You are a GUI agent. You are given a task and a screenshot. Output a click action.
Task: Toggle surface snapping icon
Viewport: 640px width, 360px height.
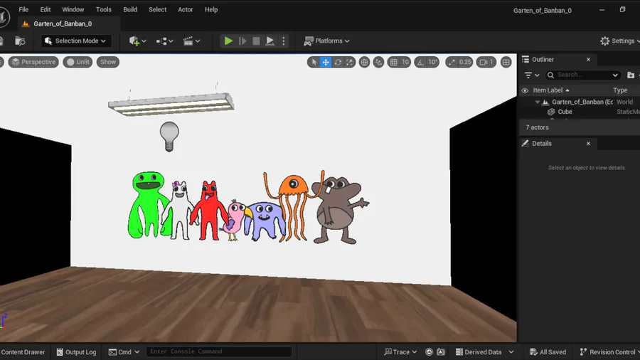(x=379, y=62)
